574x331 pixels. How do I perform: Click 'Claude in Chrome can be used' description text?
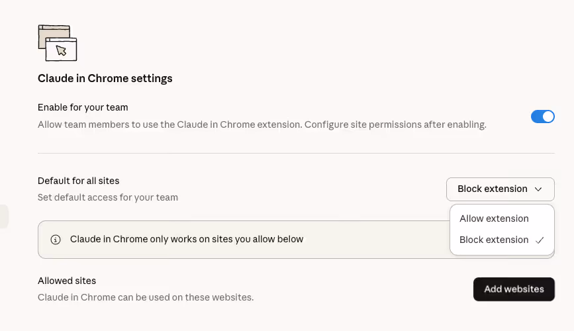tap(145, 297)
